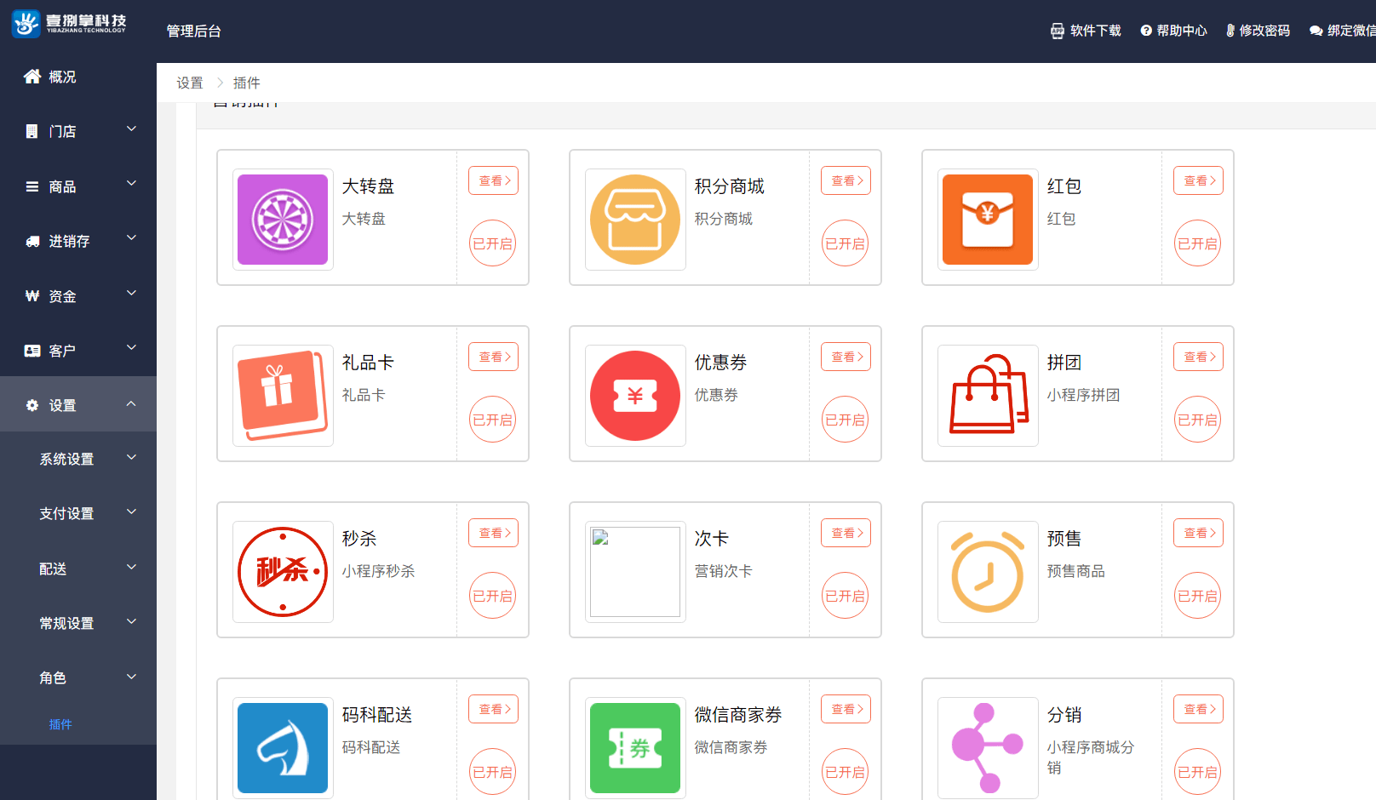This screenshot has width=1376, height=800.
Task: Toggle 已开启 status for 预售
Action: (1198, 596)
